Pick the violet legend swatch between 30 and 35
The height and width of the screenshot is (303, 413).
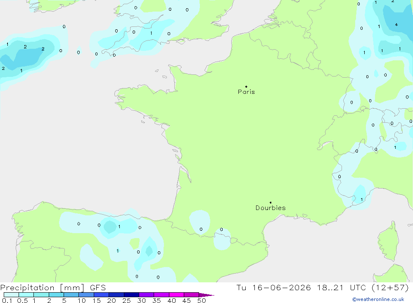[x=147, y=295]
